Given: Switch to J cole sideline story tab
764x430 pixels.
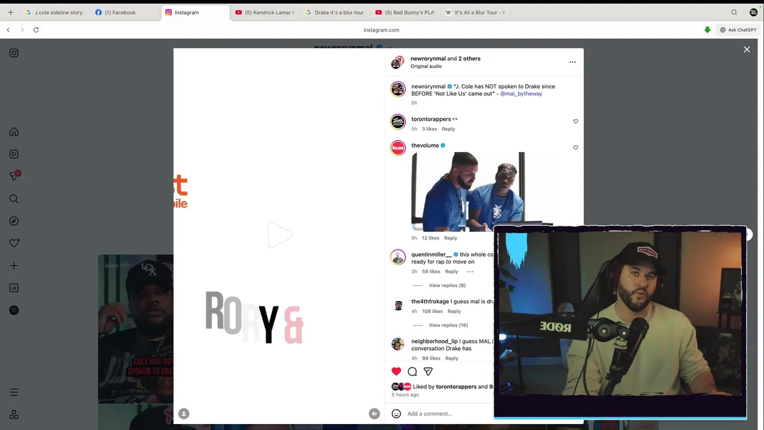Looking at the screenshot, I should [54, 13].
